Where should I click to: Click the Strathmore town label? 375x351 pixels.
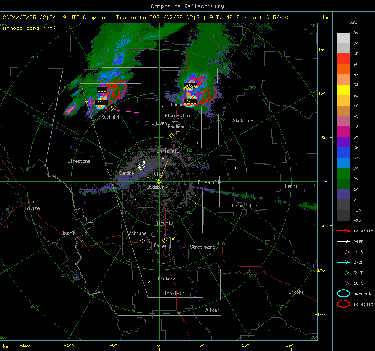point(202,247)
